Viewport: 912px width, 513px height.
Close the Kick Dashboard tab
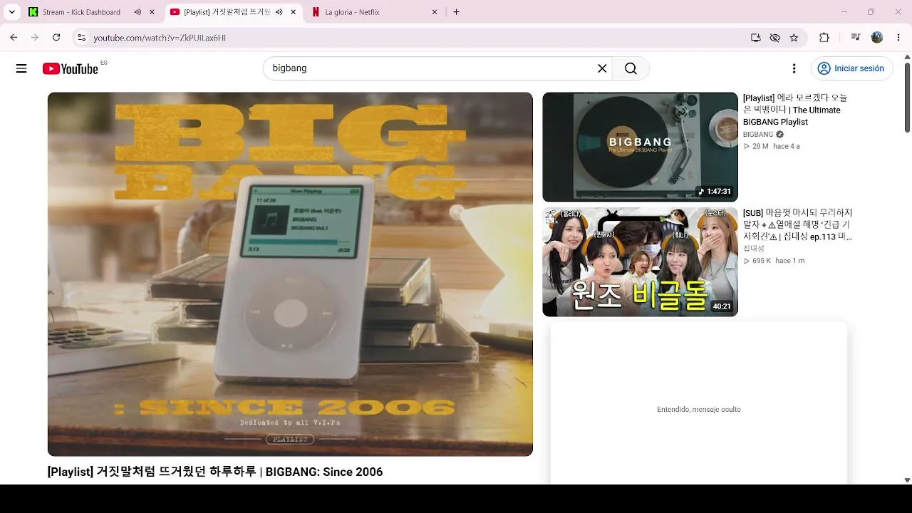coord(152,12)
